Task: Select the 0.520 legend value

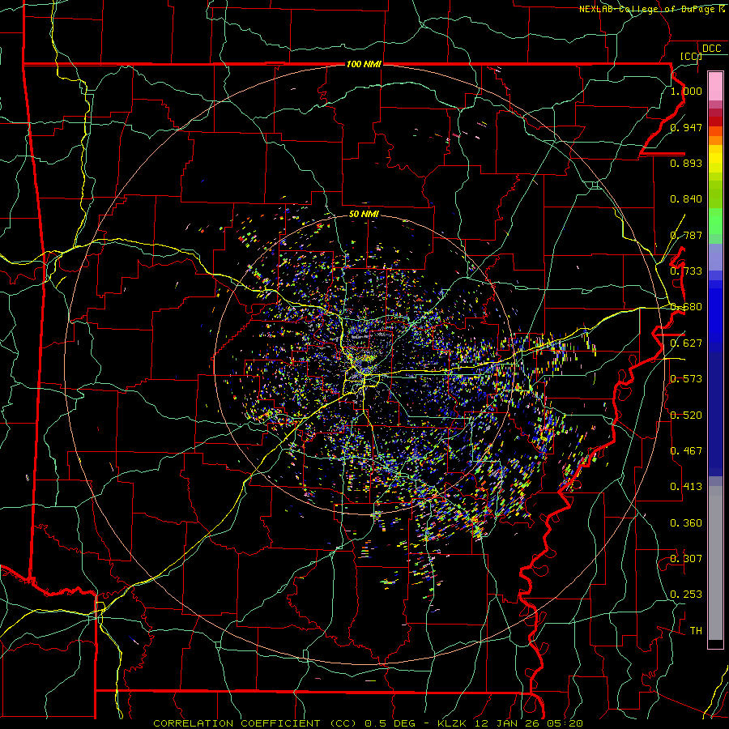Action: 686,416
